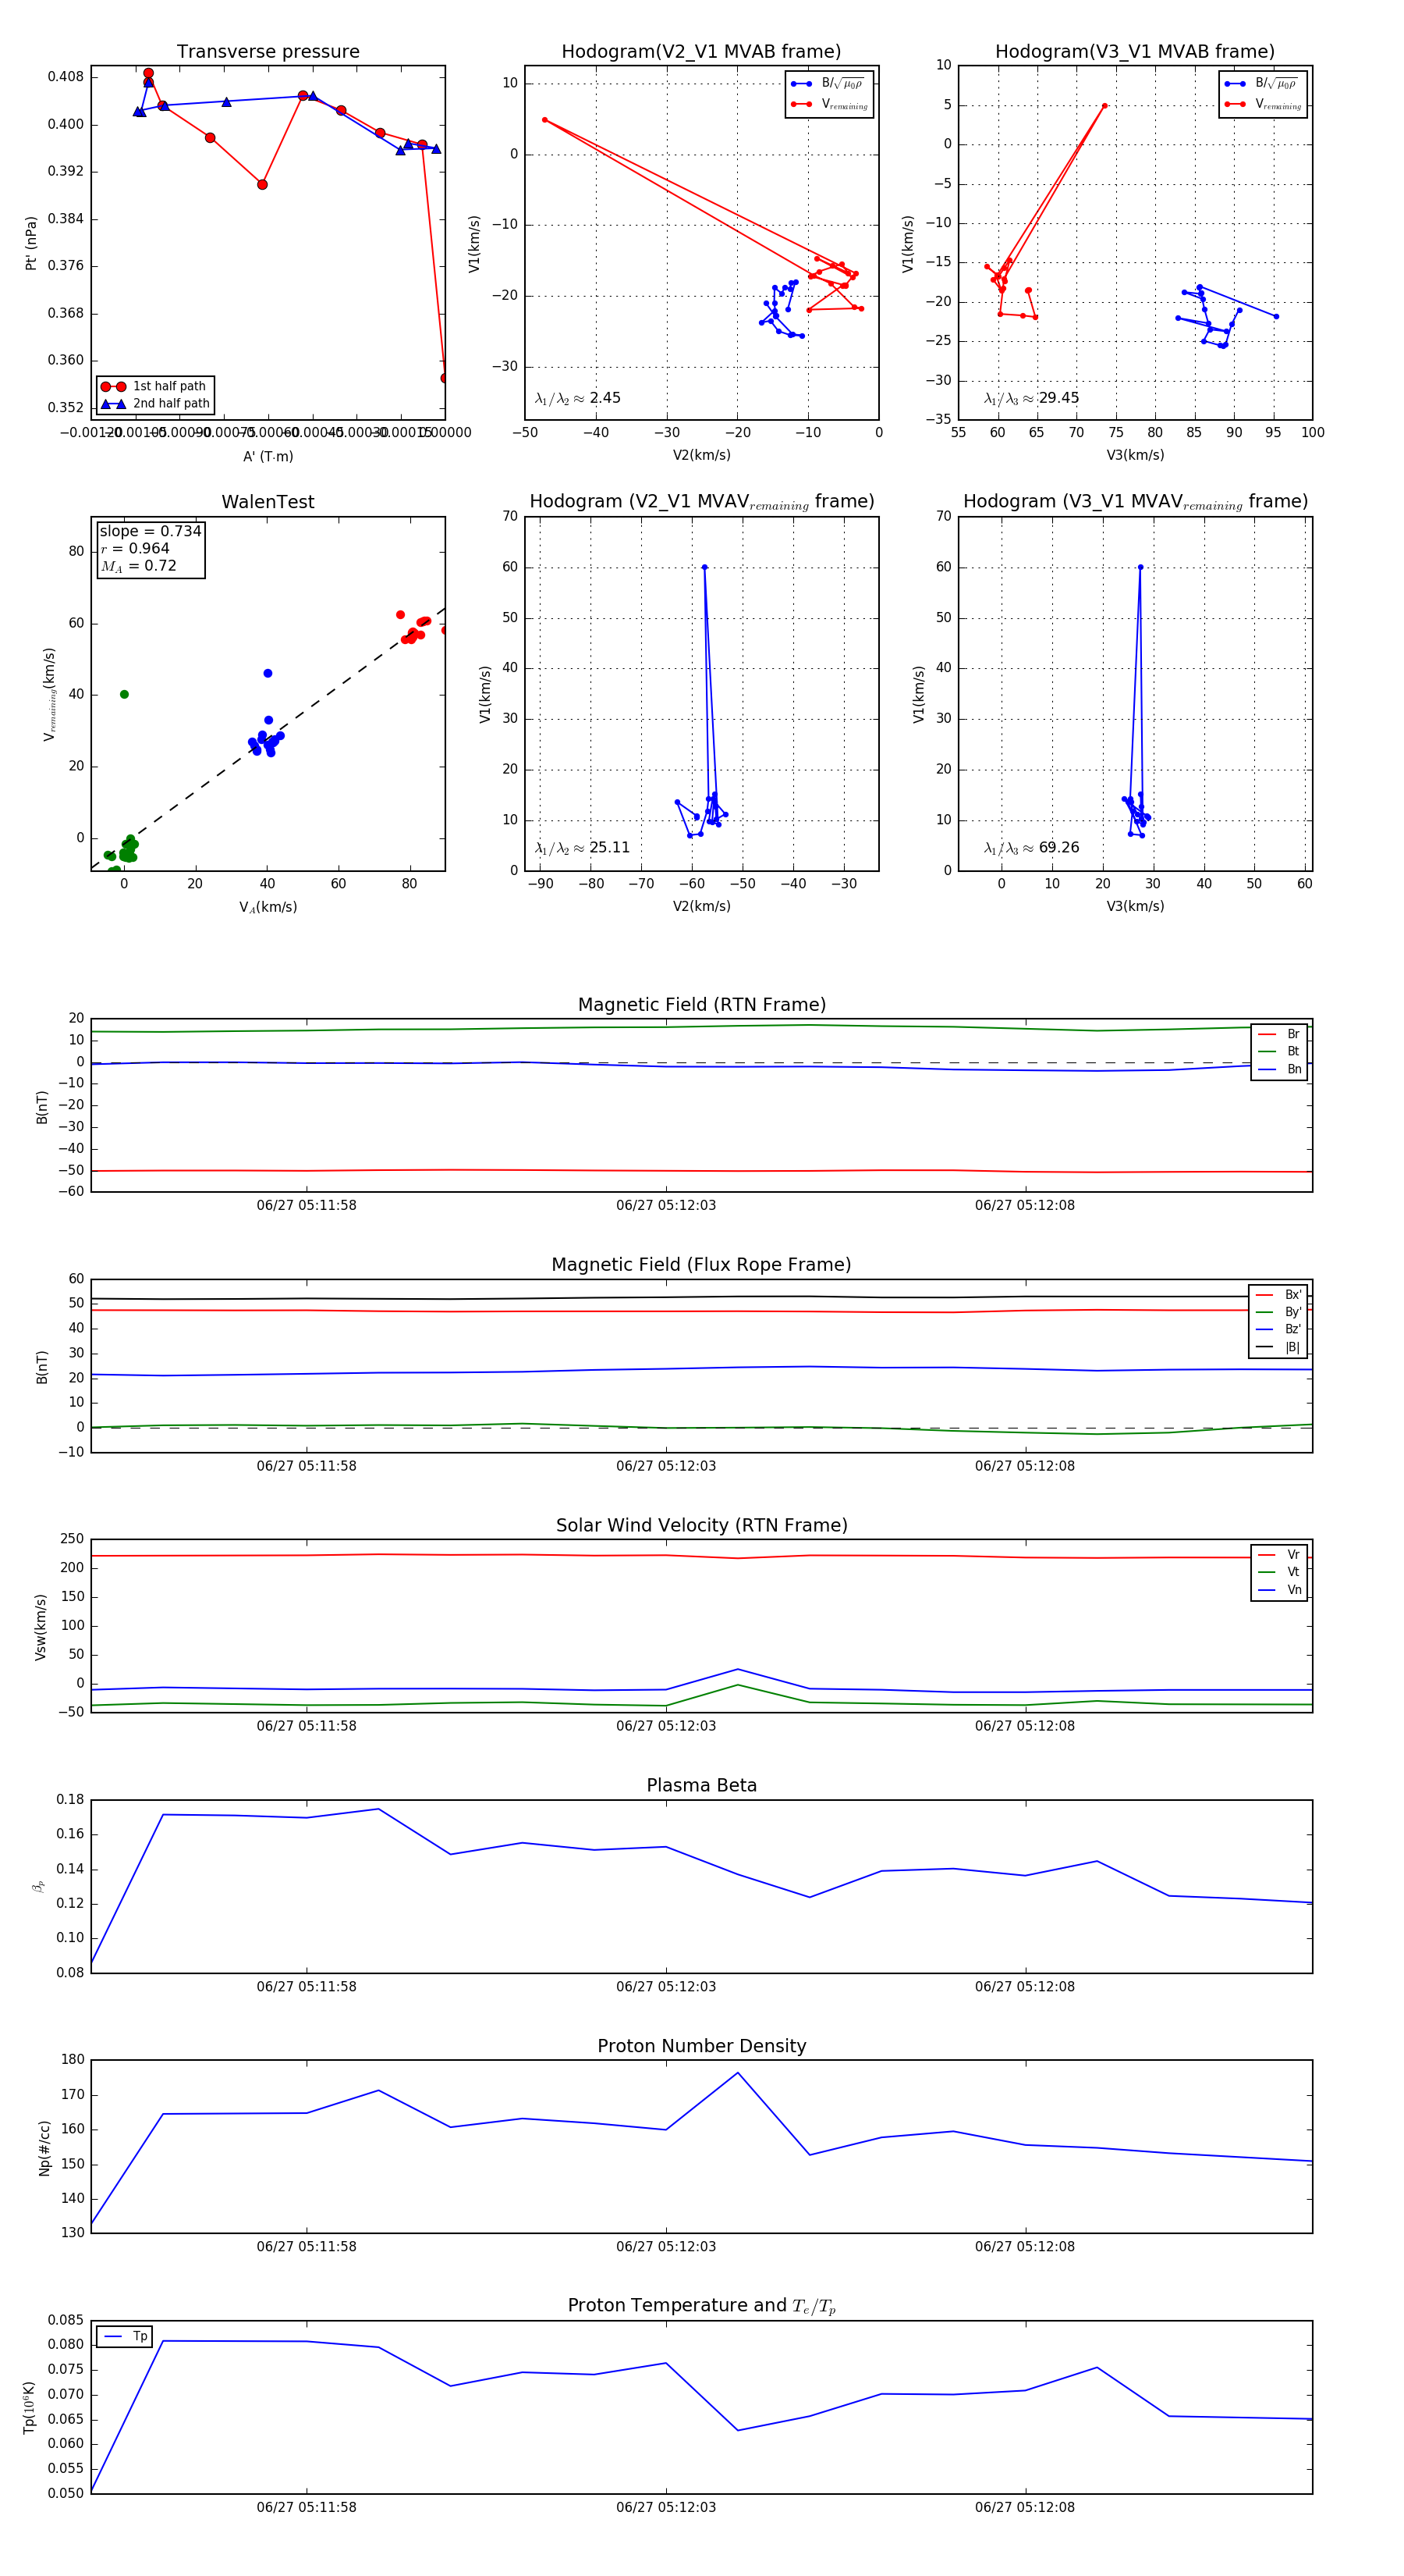Click the λ1/λ2 ≈ 25.11 annotation

tap(582, 848)
